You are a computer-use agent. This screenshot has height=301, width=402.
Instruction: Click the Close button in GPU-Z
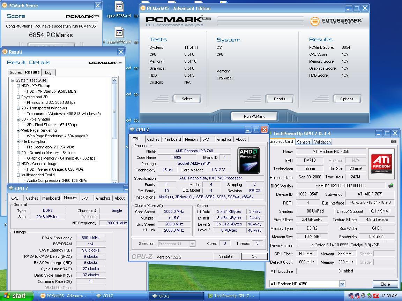pos(385,284)
